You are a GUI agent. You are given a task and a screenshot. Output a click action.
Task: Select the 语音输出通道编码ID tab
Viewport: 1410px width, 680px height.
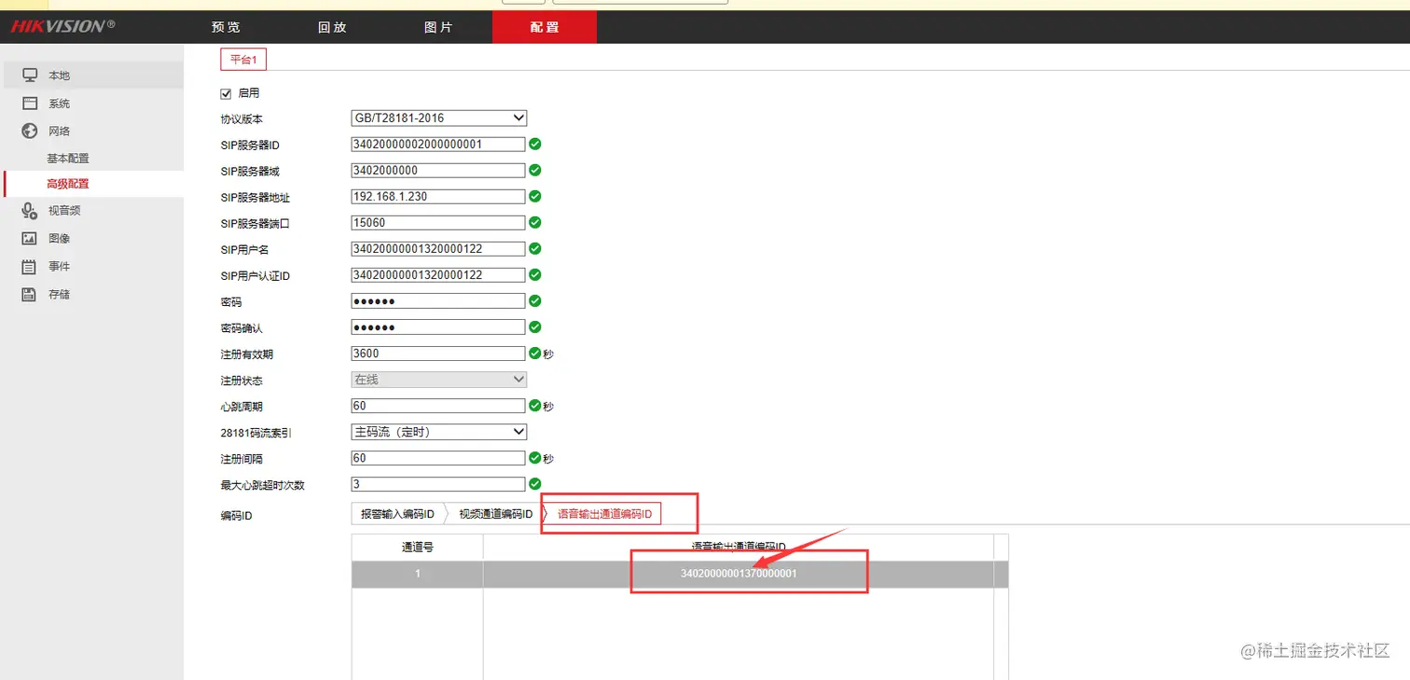[604, 514]
